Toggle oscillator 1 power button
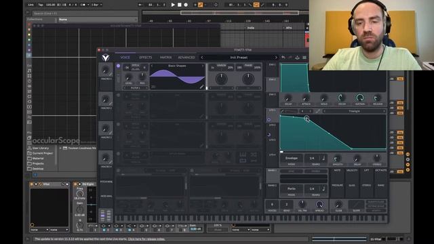This screenshot has width=434, height=244. tap(118, 66)
